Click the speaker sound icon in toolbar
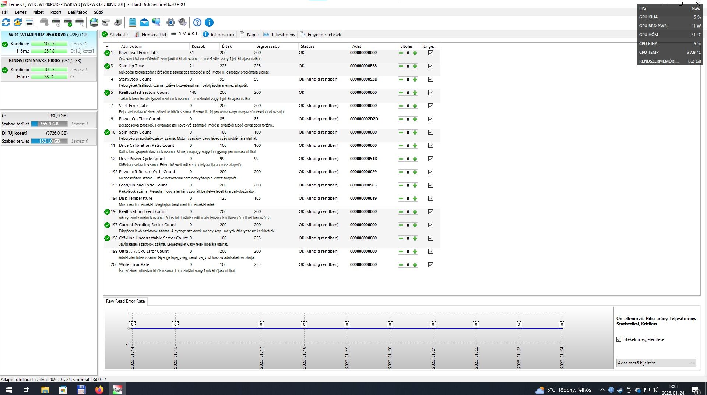Image resolution: width=707 pixels, height=395 pixels. tap(182, 22)
